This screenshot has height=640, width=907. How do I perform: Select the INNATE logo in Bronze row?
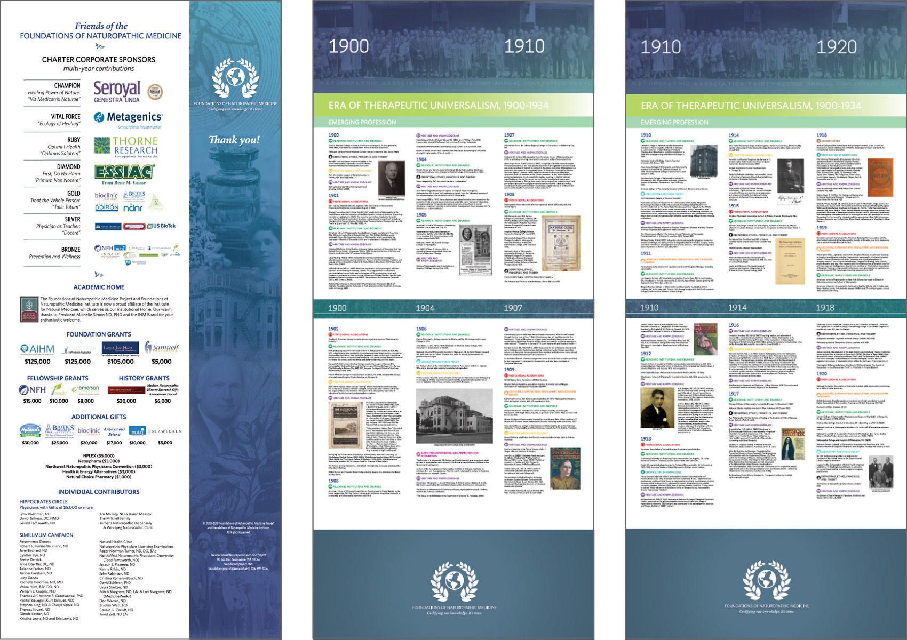point(110,255)
